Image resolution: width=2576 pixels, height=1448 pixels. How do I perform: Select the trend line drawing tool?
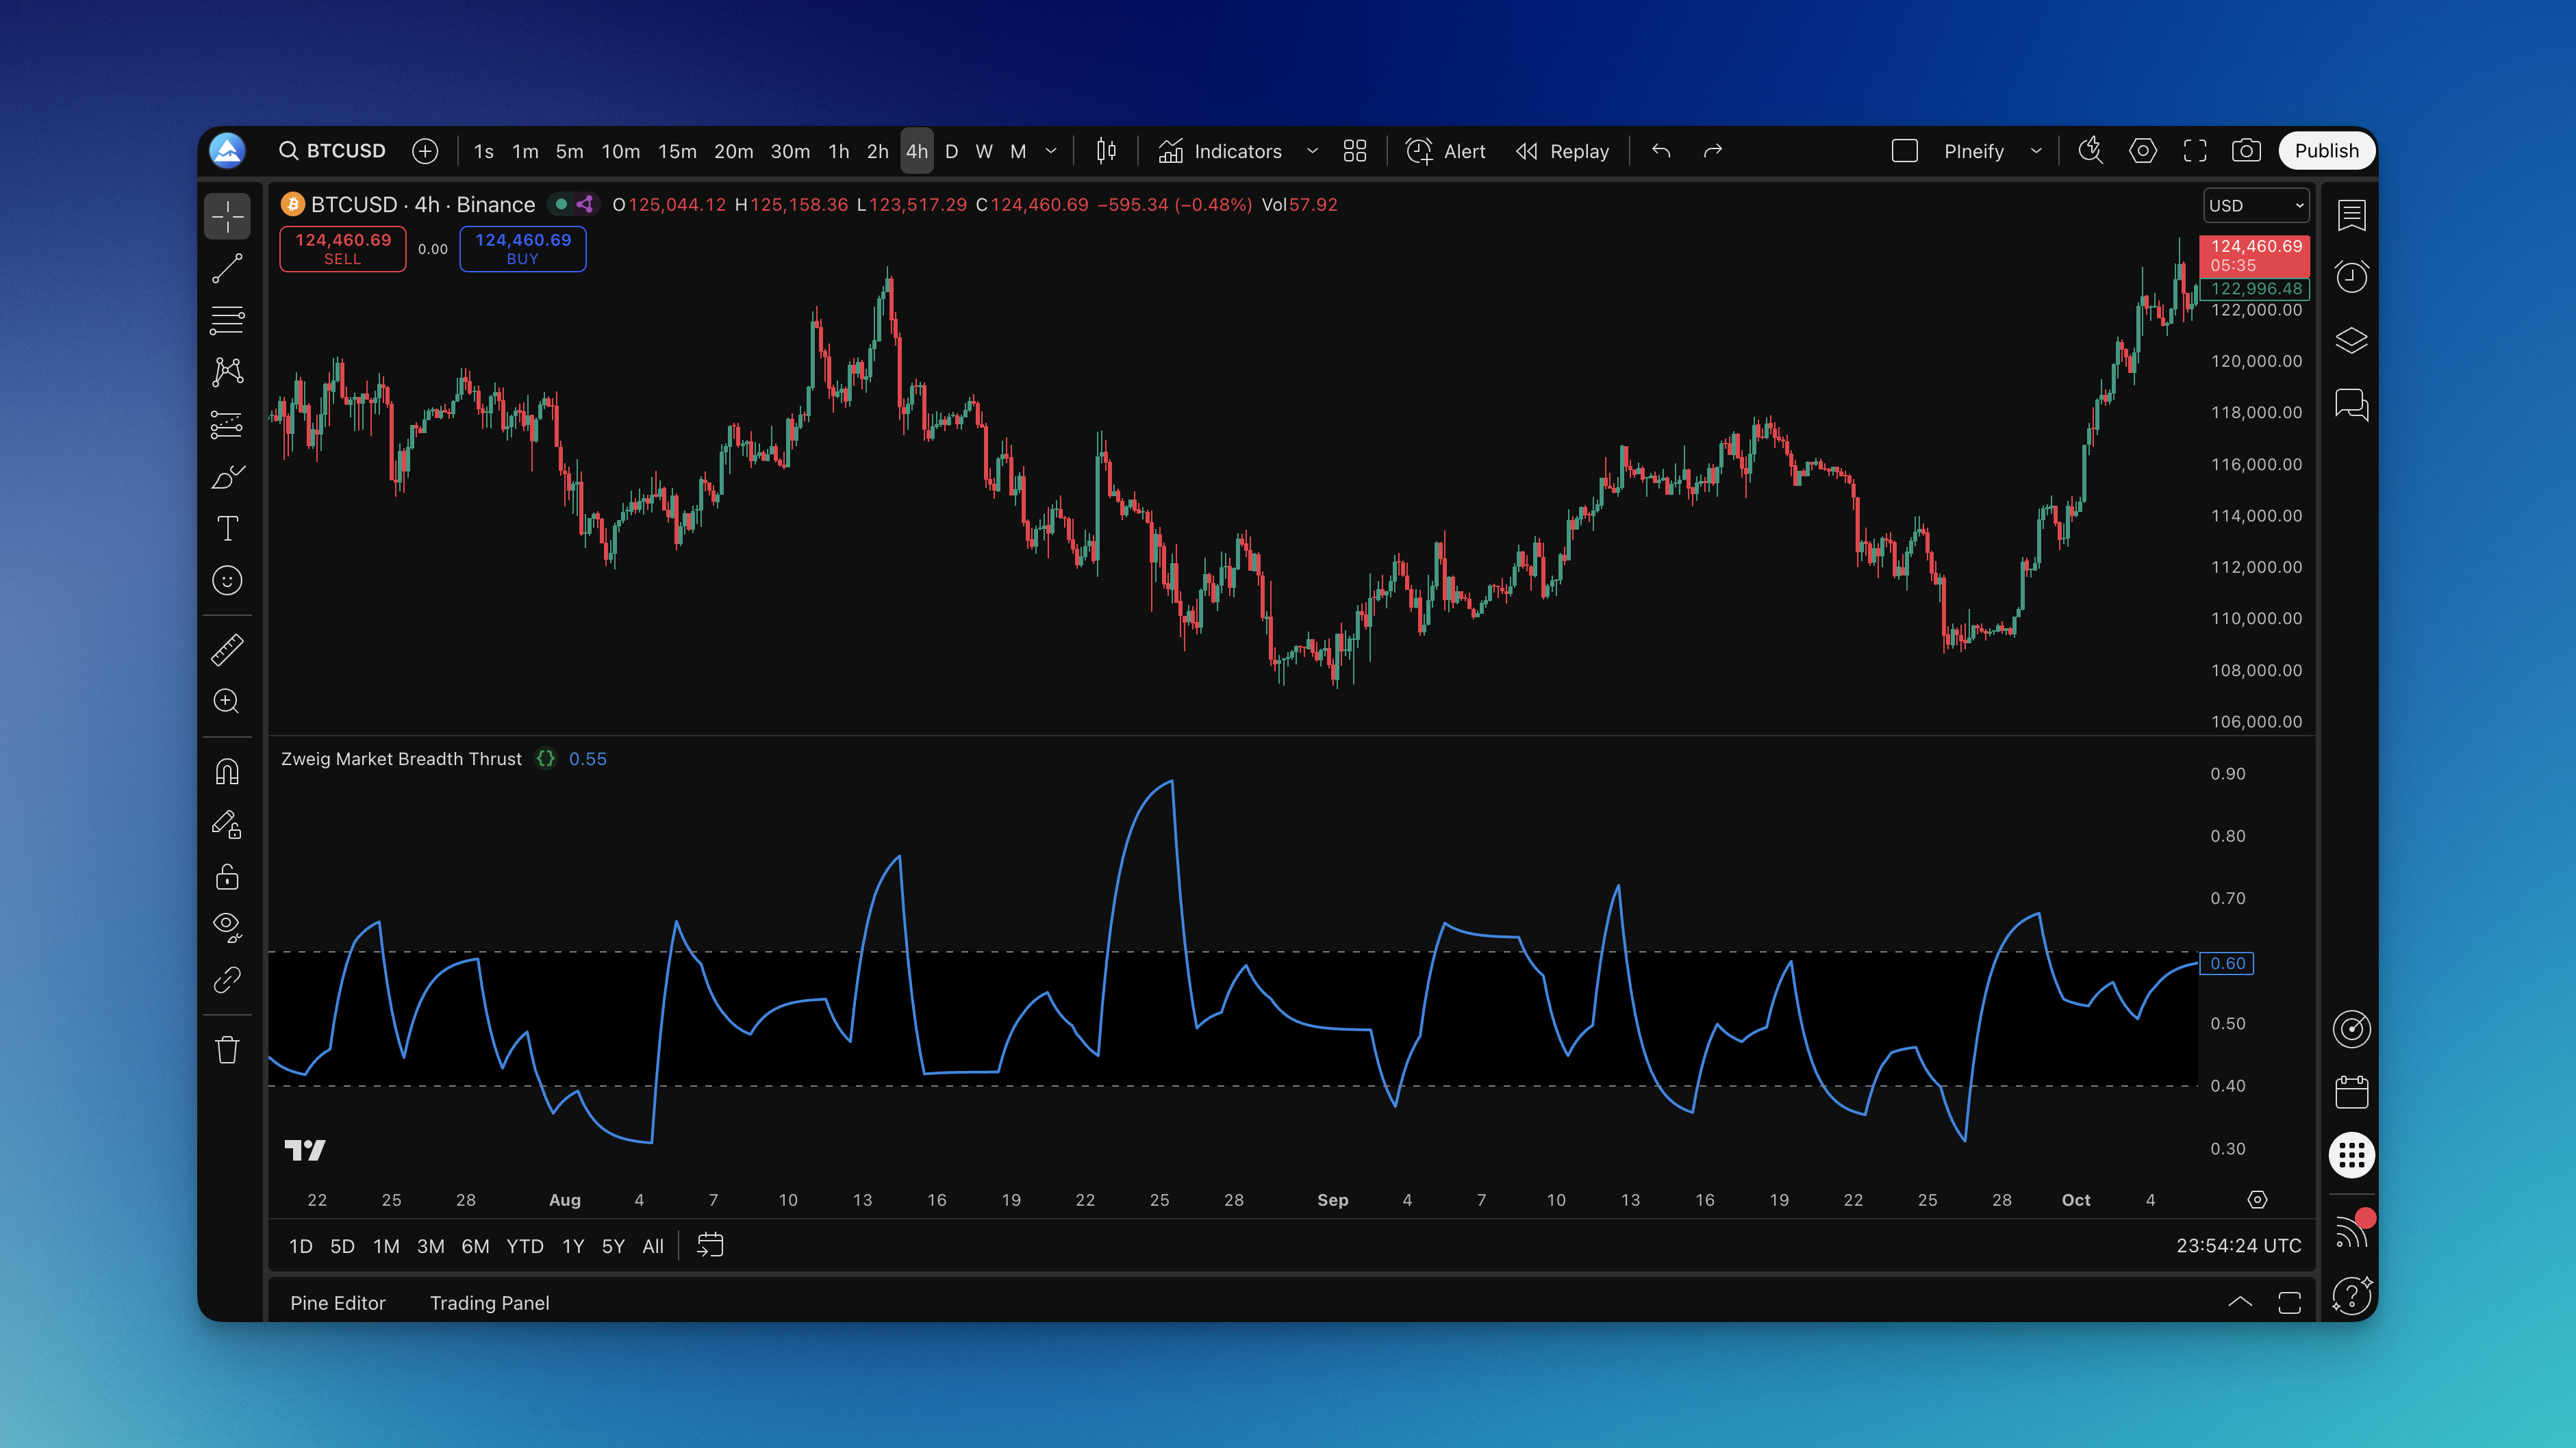227,268
